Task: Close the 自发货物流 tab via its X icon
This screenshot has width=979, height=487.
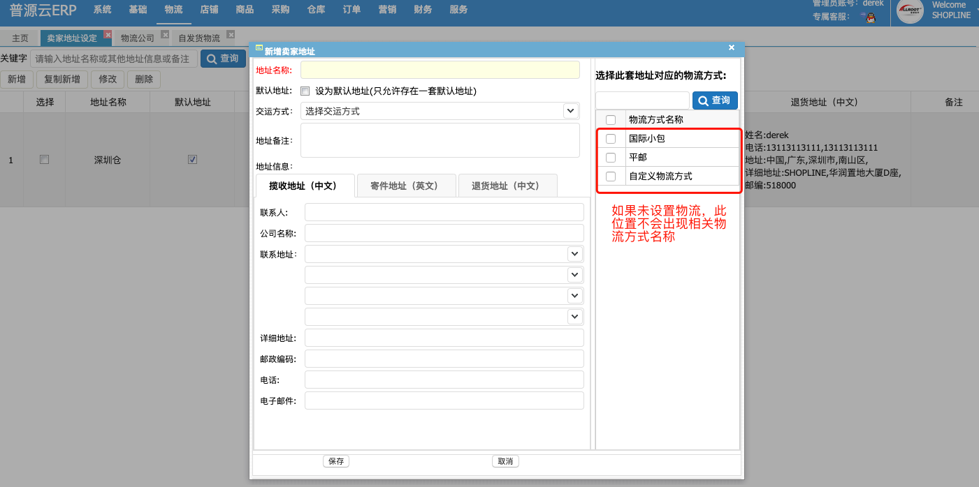Action: coord(231,34)
